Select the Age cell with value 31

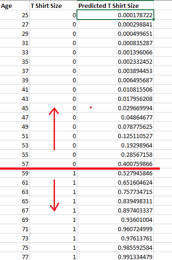[x=14, y=43]
